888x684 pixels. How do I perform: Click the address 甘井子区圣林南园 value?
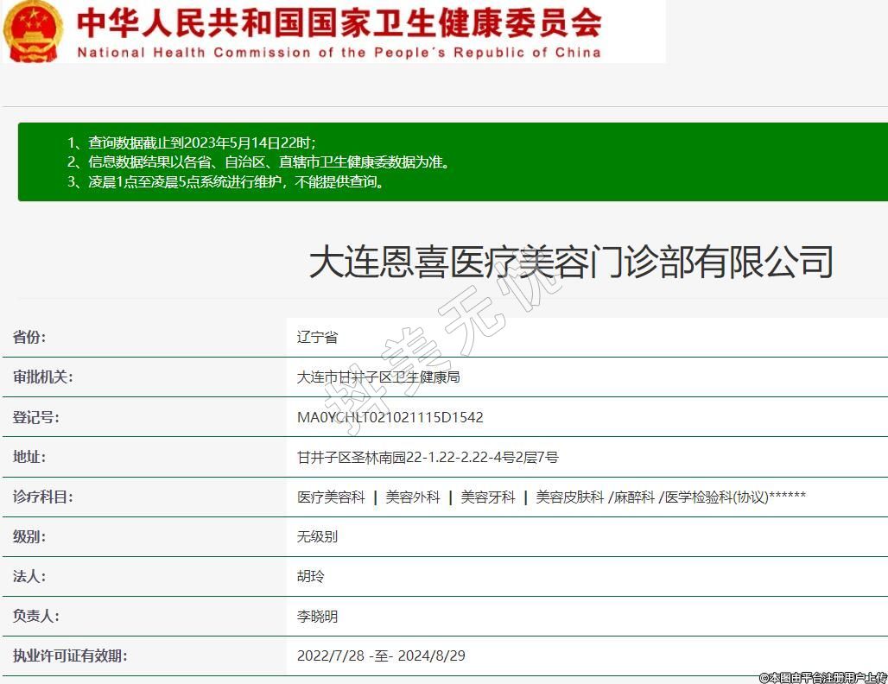[x=428, y=457]
